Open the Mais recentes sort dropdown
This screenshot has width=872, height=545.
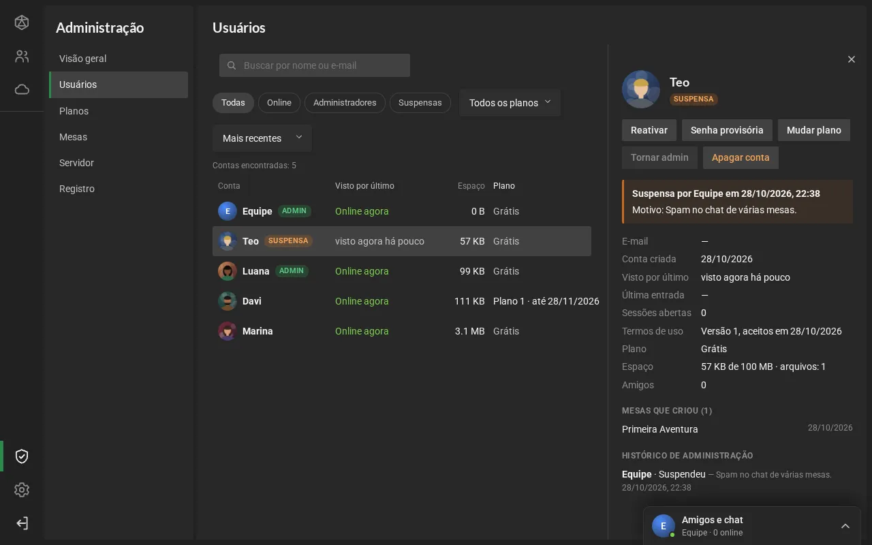click(262, 138)
